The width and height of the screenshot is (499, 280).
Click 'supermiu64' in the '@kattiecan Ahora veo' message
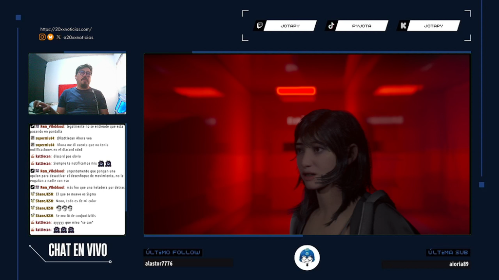pyautogui.click(x=44, y=138)
